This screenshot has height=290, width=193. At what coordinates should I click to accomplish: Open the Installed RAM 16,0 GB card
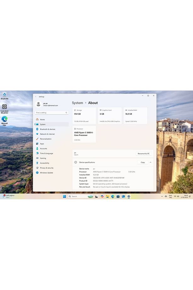point(136,116)
